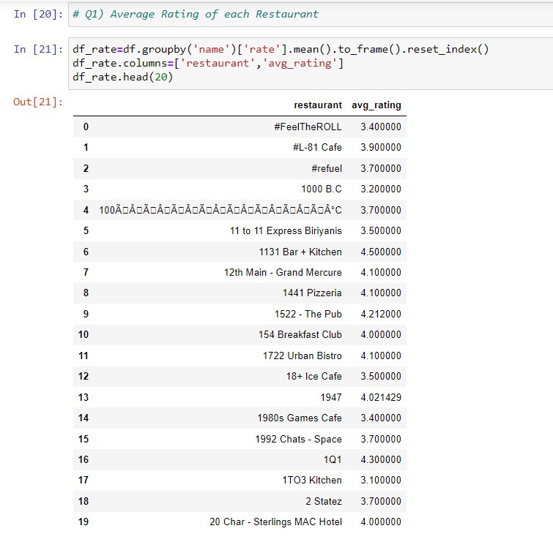
Task: Select the '1522 - The Pub' cell
Action: (308, 314)
